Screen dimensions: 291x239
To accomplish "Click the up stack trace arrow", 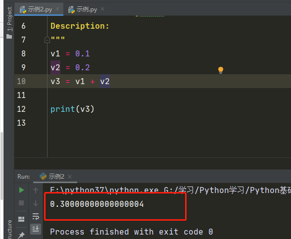I will [36, 191].
